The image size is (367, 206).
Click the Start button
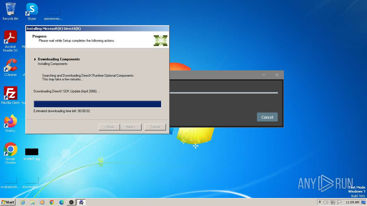tap(8, 202)
